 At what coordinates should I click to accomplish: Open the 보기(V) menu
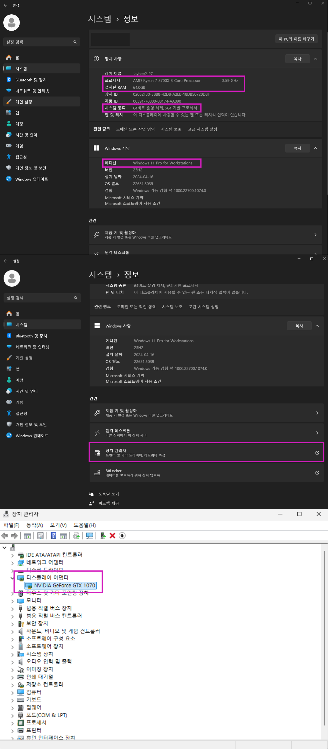pyautogui.click(x=58, y=525)
